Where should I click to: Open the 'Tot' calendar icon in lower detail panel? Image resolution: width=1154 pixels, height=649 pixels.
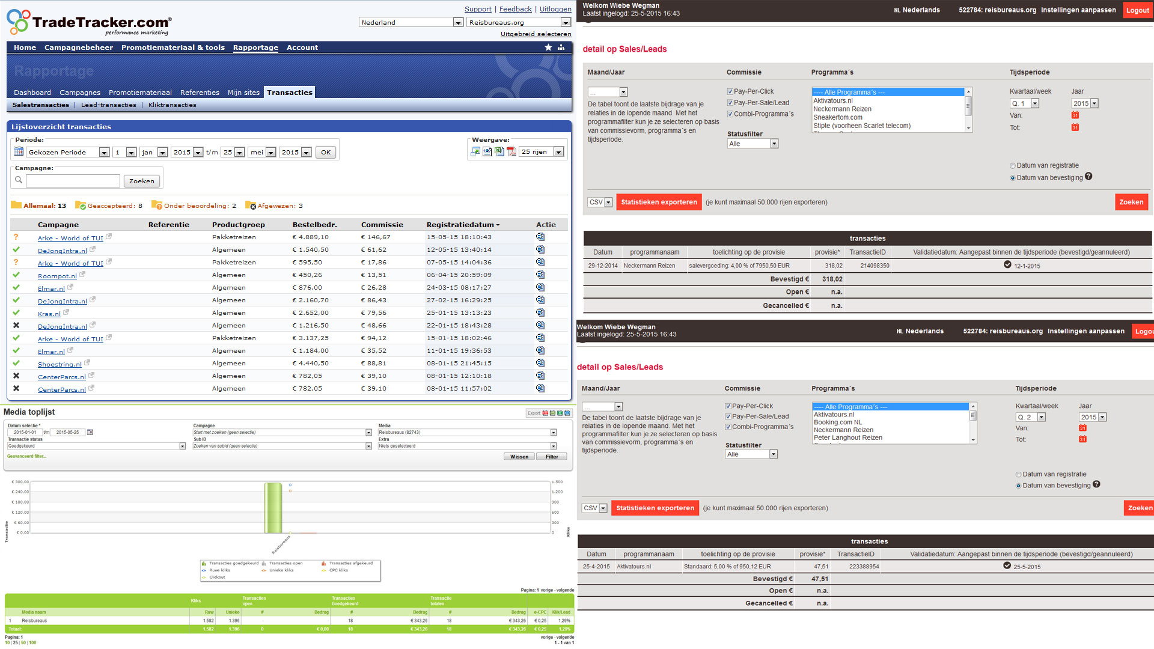[1082, 439]
